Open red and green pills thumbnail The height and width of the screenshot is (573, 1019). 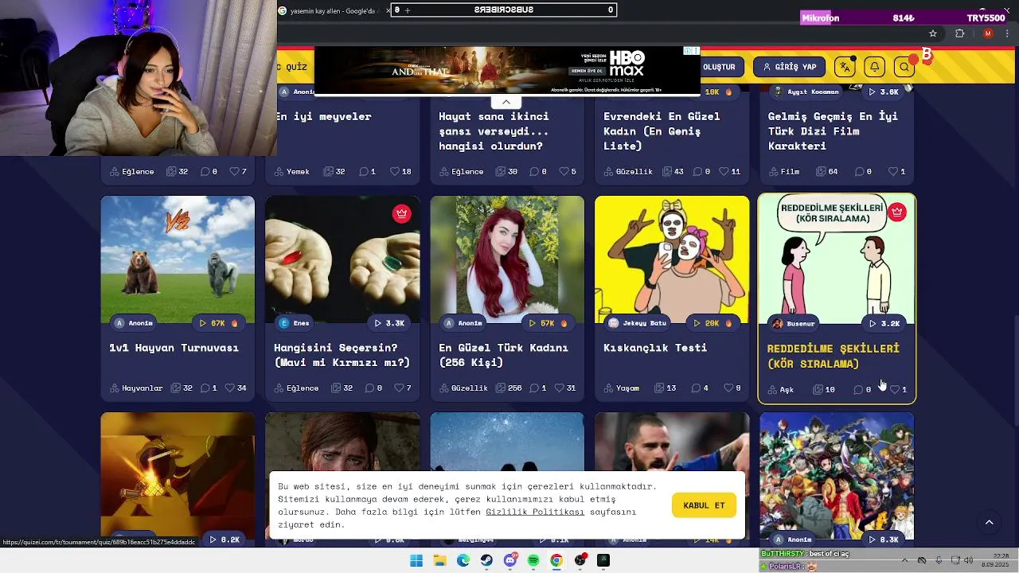(342, 259)
